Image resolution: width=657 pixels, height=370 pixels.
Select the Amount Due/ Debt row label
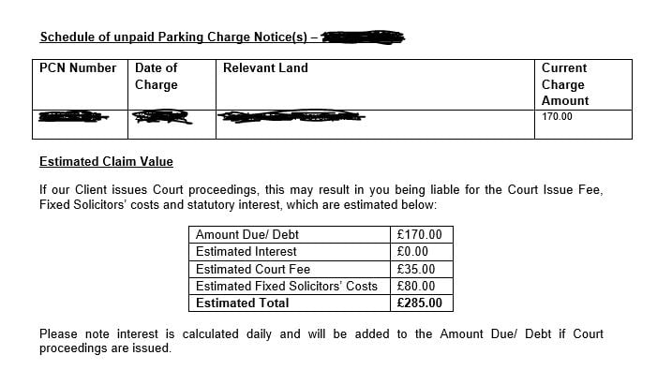(247, 234)
